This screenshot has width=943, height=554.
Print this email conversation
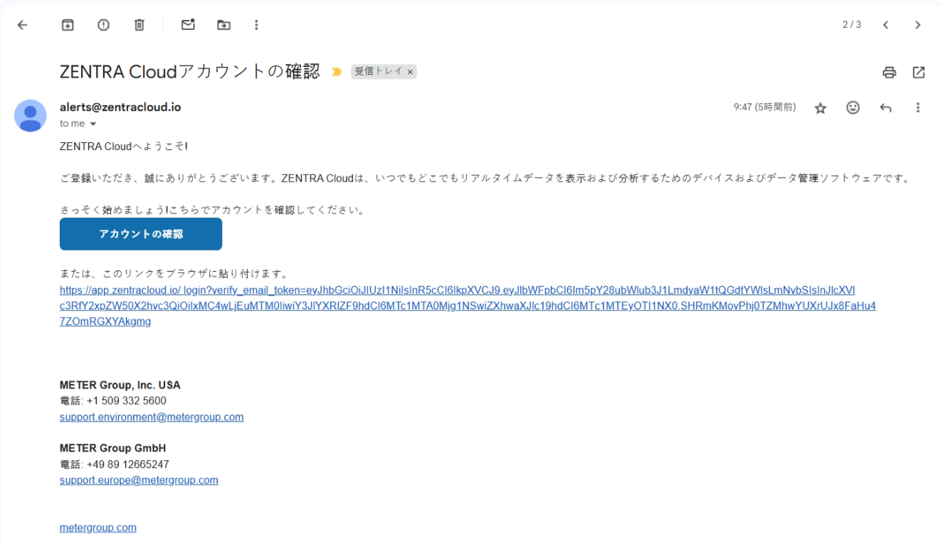(889, 72)
